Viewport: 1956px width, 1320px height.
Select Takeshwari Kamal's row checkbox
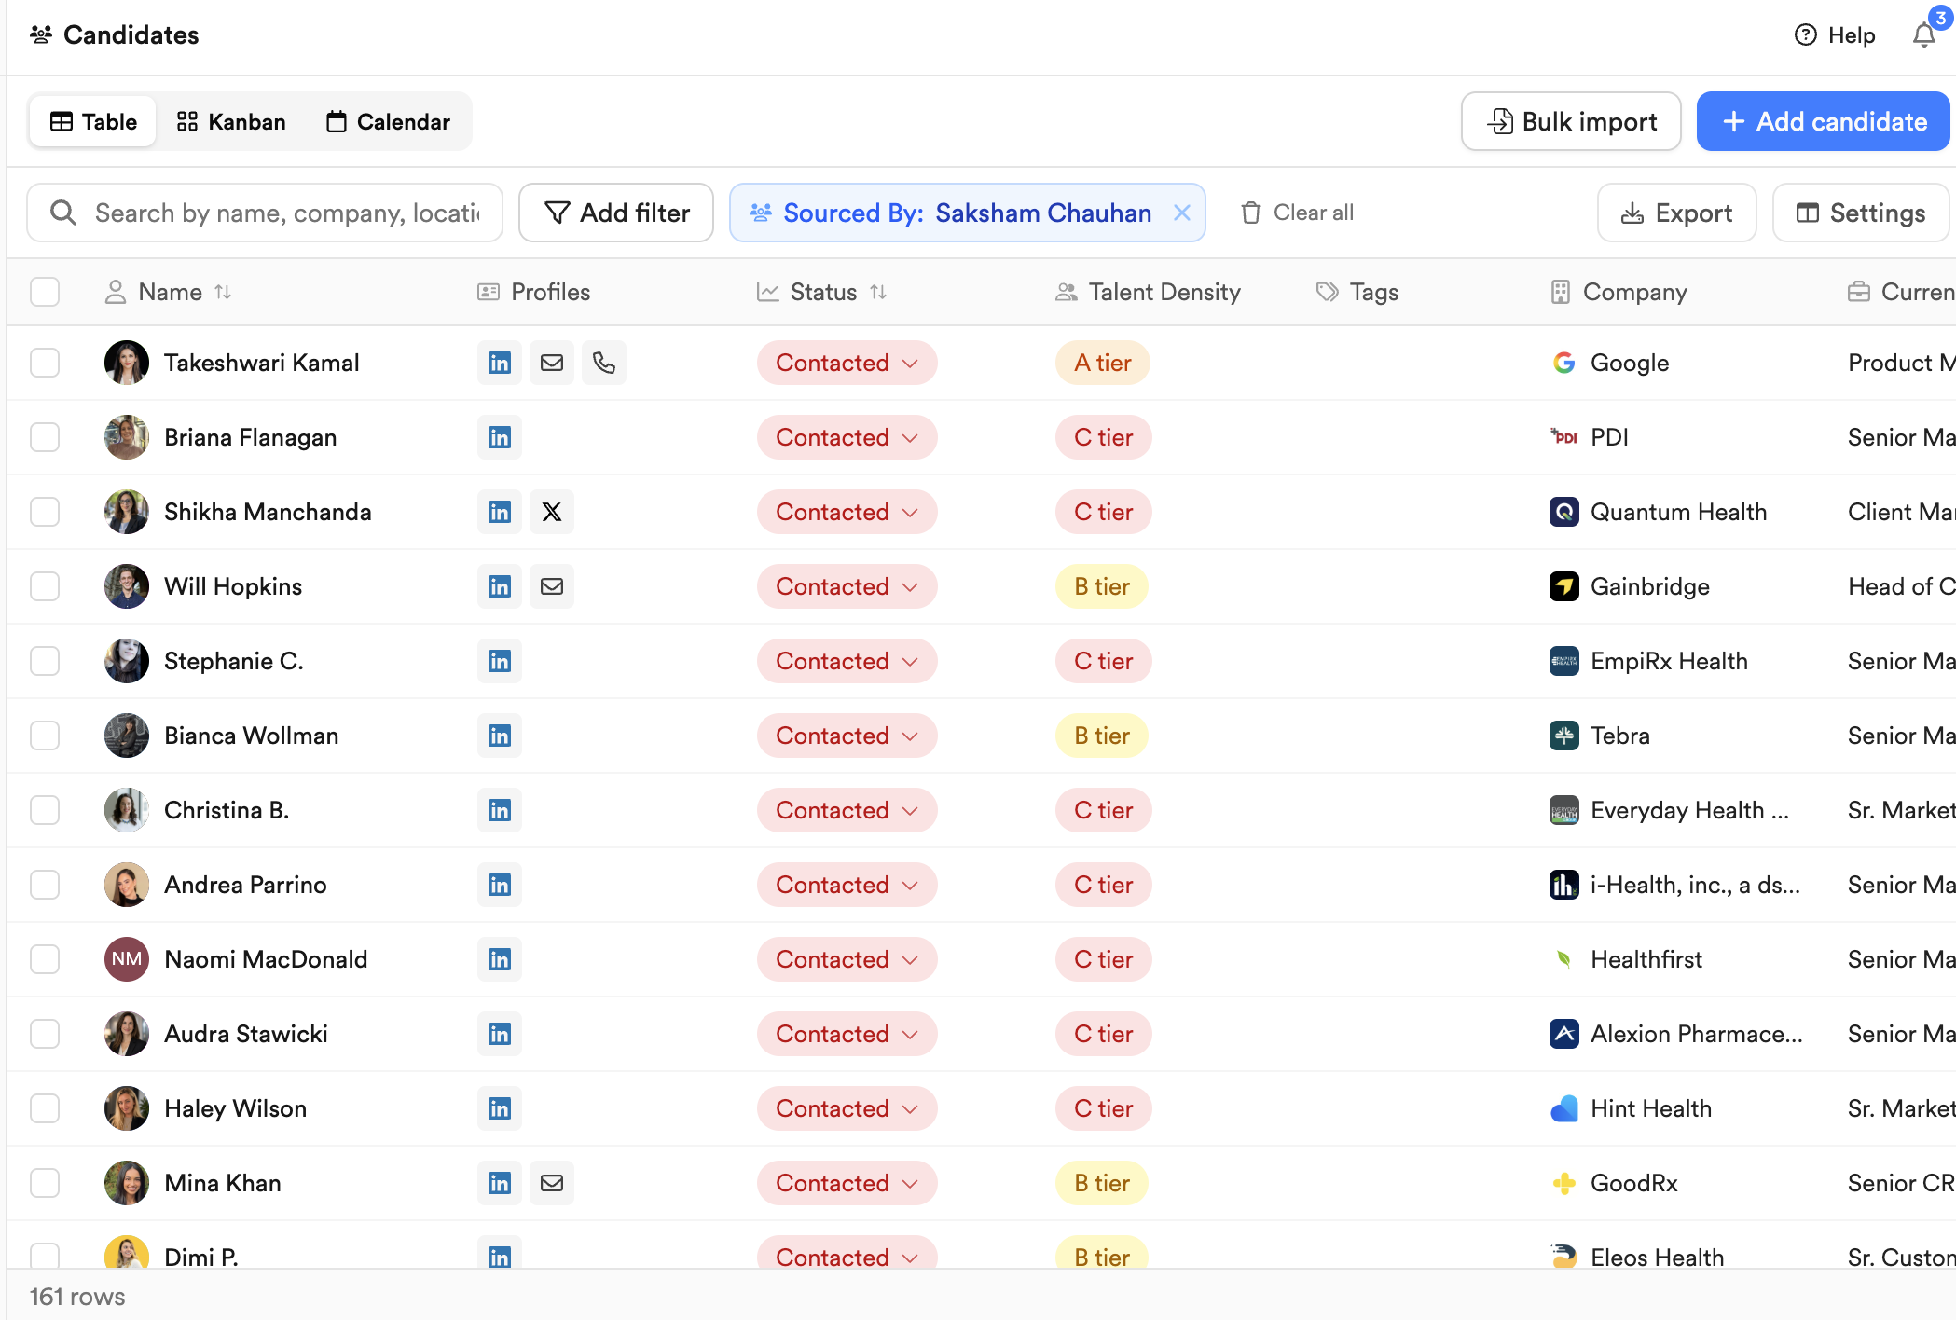tap(45, 363)
